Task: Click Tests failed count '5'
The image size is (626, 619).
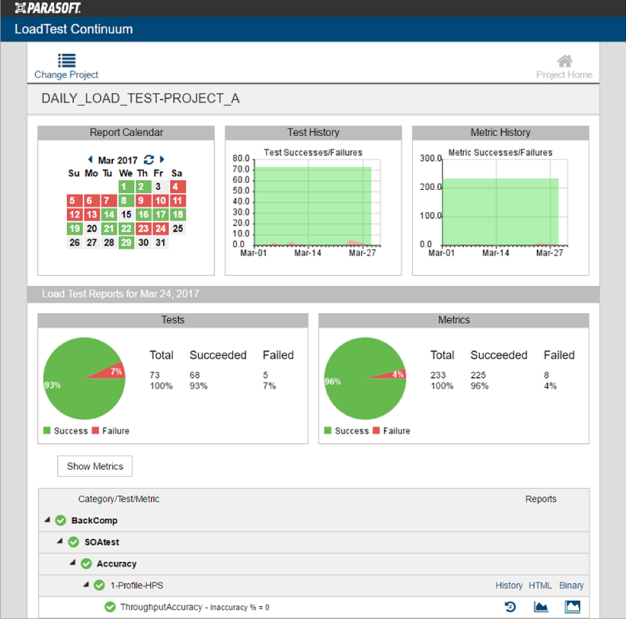Action: coord(266,375)
